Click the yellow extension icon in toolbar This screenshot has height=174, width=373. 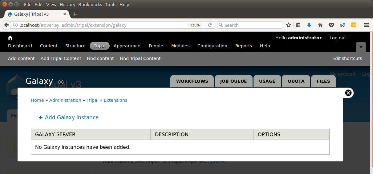pos(354,25)
